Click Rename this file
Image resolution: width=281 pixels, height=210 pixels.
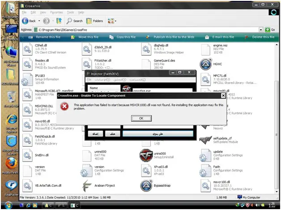point(45,37)
